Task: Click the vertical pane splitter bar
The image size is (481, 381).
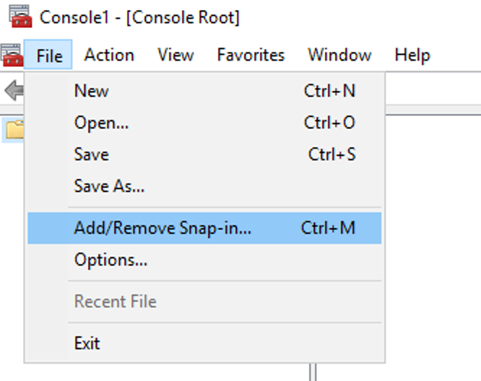Action: click(313, 372)
